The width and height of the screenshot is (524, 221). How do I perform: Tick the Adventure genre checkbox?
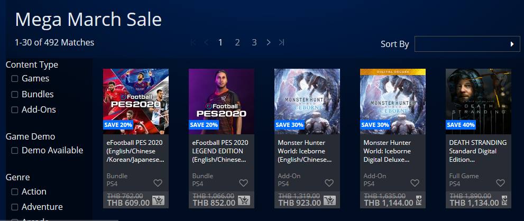point(15,207)
